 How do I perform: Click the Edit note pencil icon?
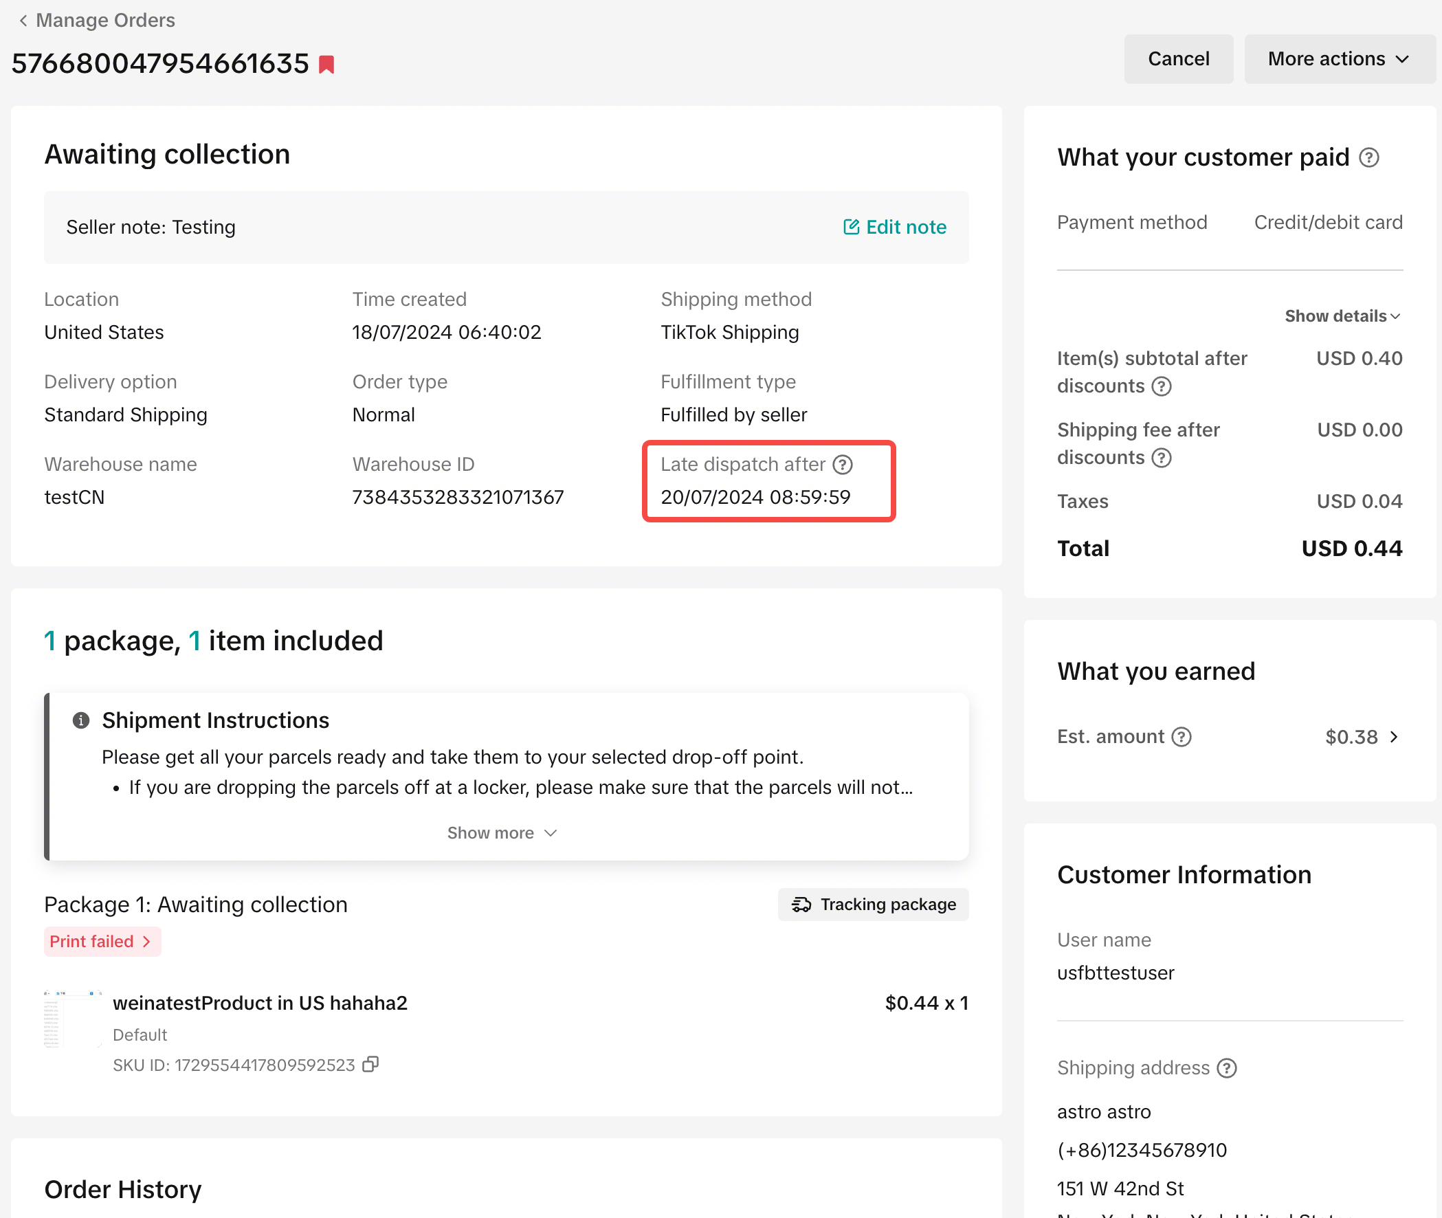point(851,227)
